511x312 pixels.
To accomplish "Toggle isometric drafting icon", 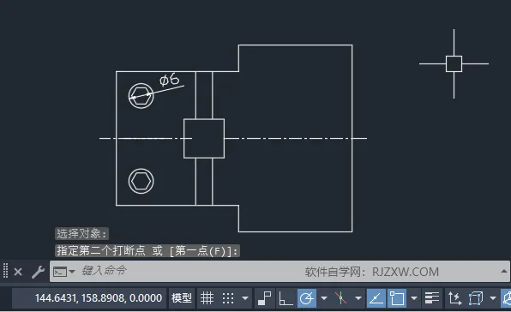I will coord(341,298).
